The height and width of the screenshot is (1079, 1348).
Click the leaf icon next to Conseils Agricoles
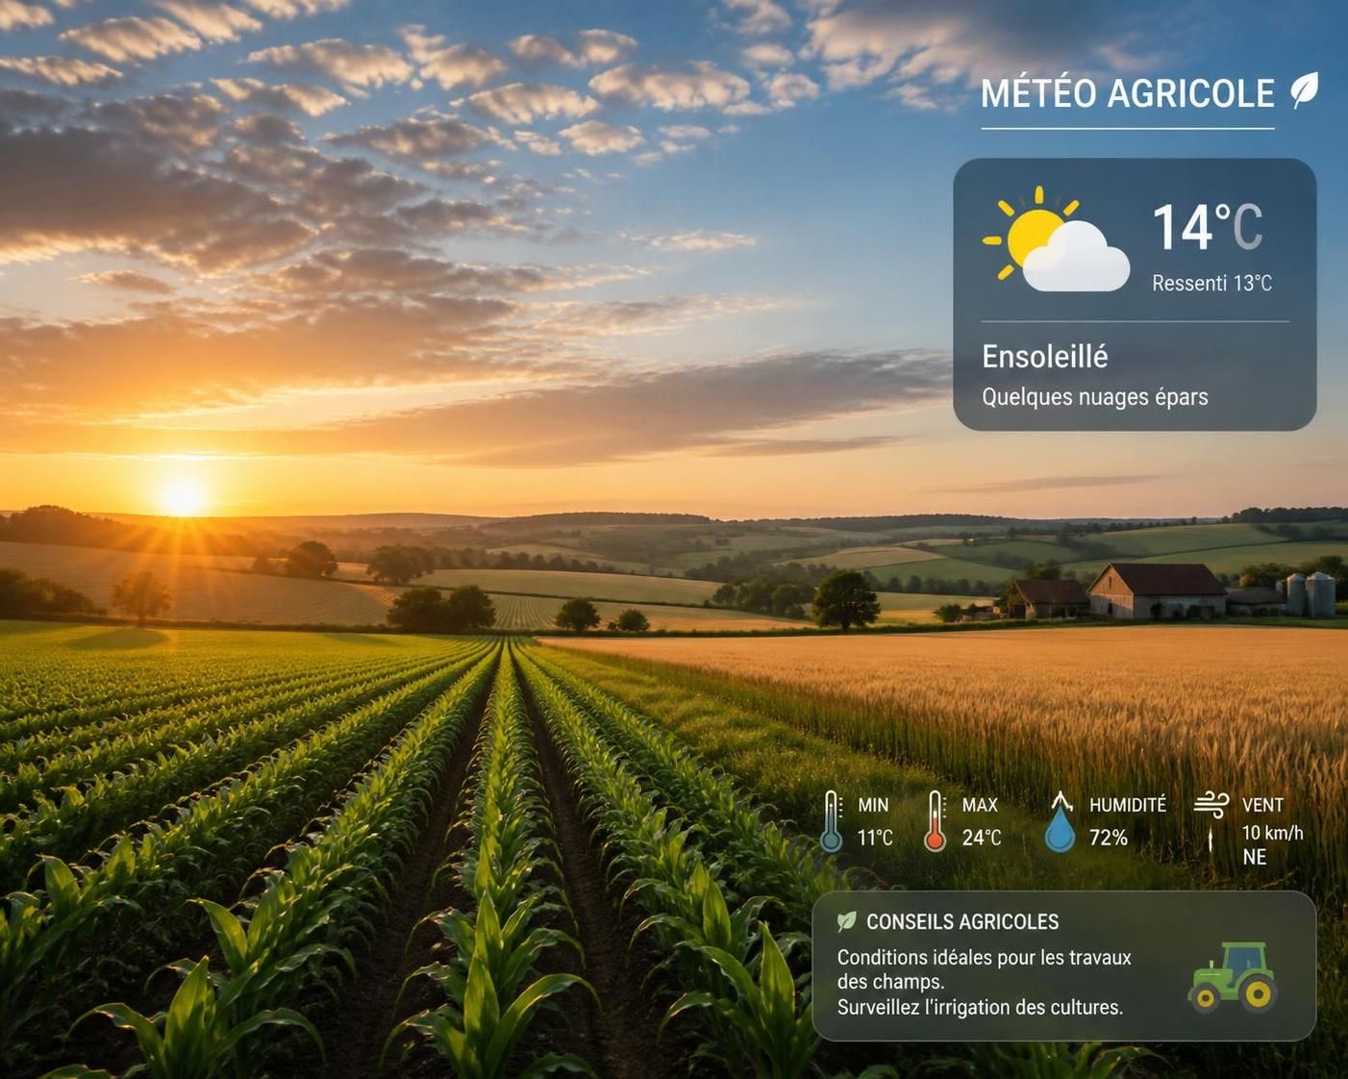click(x=846, y=921)
